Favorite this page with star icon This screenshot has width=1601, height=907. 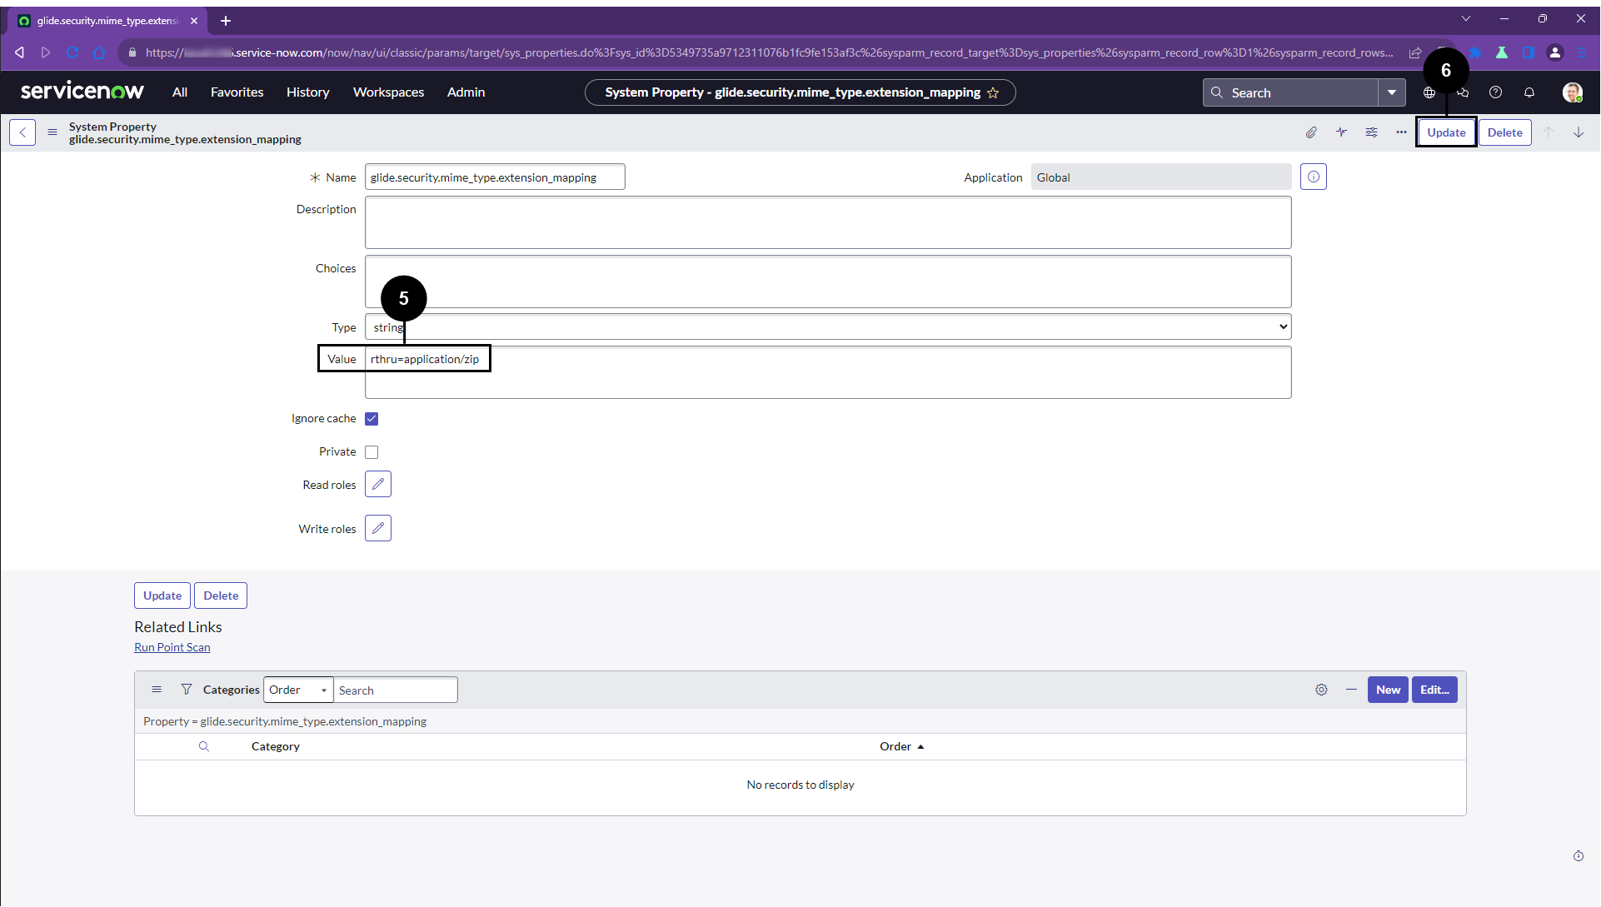coord(993,92)
